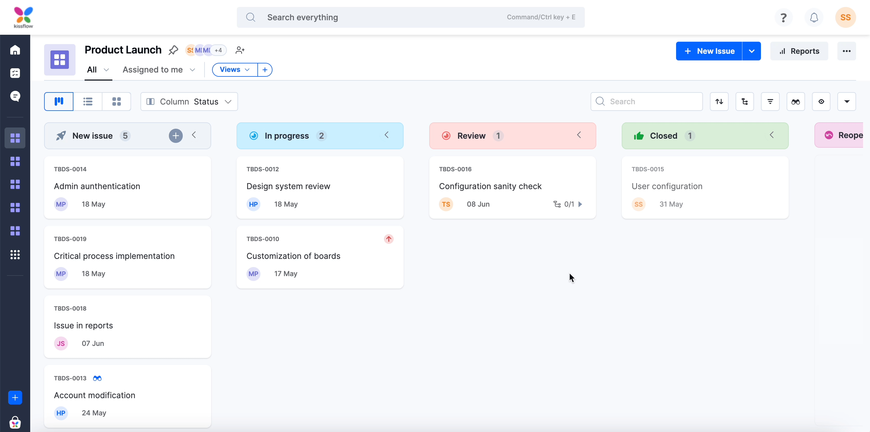Open all apps grid of dots icon
The height and width of the screenshot is (432, 870).
[x=15, y=254]
